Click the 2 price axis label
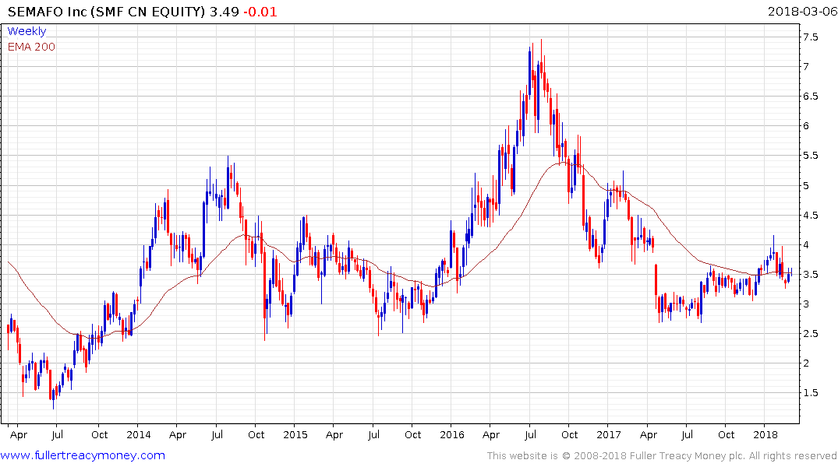The height and width of the screenshot is (467, 838). pos(807,363)
